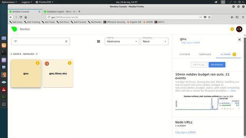Click warning badge on gnu node card

[38, 63]
